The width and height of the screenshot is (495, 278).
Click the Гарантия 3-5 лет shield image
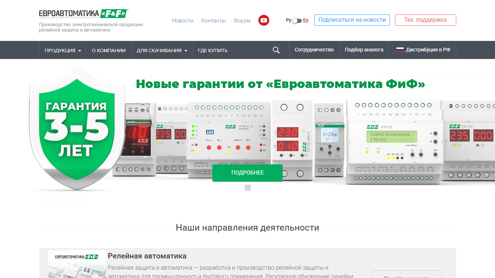(77, 128)
